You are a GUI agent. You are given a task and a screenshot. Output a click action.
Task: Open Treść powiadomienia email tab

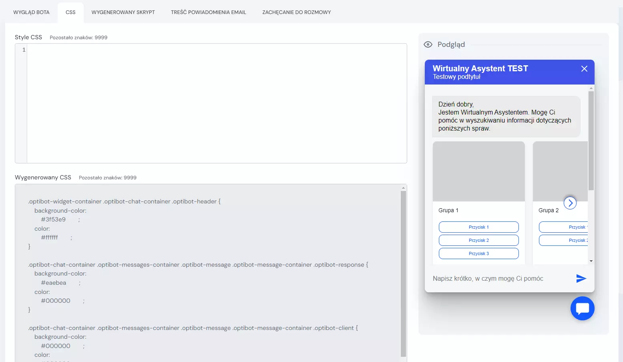click(208, 12)
